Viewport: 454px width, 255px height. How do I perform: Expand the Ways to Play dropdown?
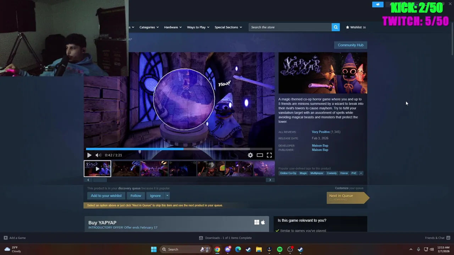(x=198, y=27)
